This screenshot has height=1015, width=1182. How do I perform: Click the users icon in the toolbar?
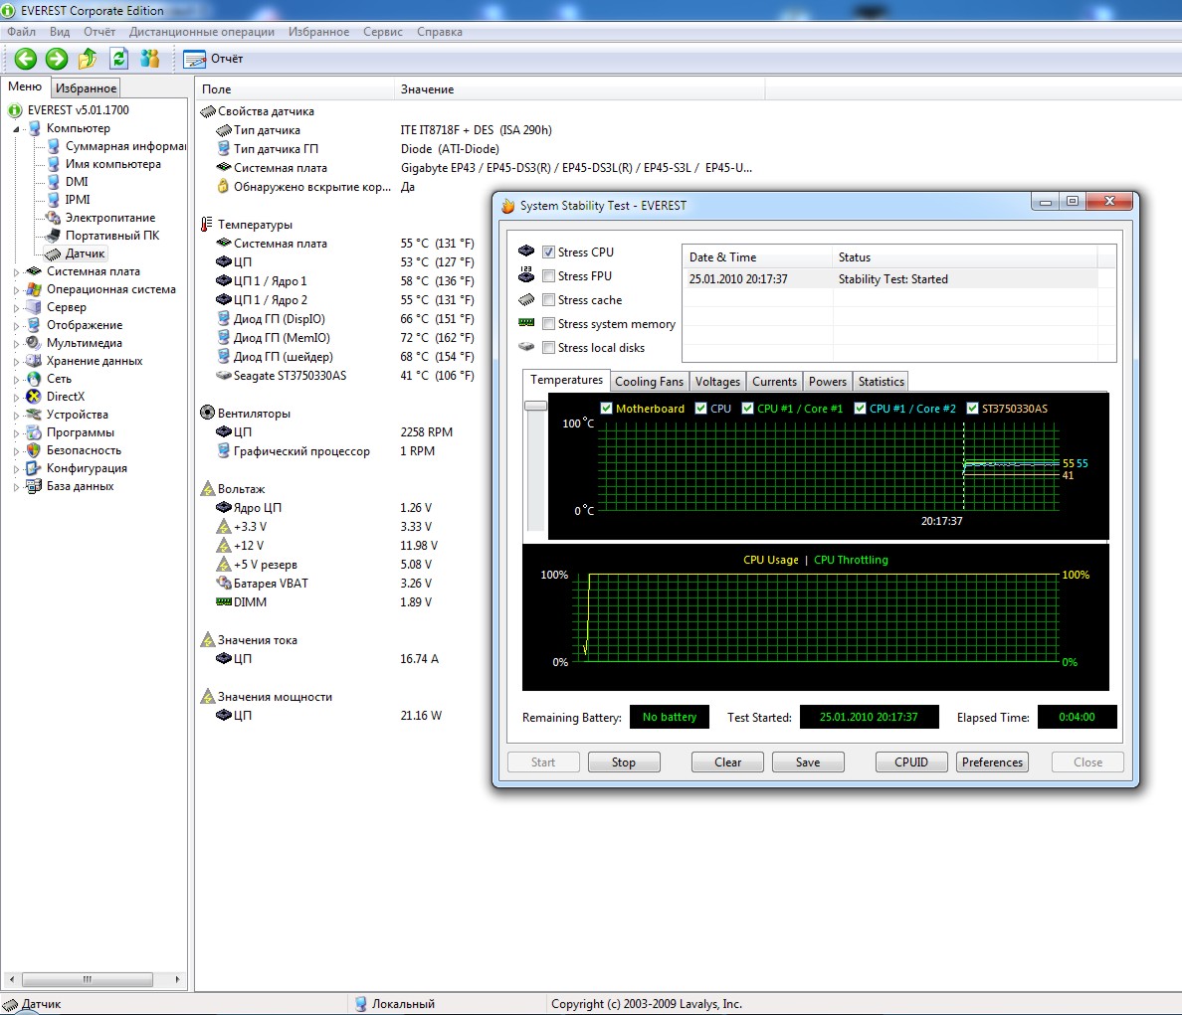(150, 59)
